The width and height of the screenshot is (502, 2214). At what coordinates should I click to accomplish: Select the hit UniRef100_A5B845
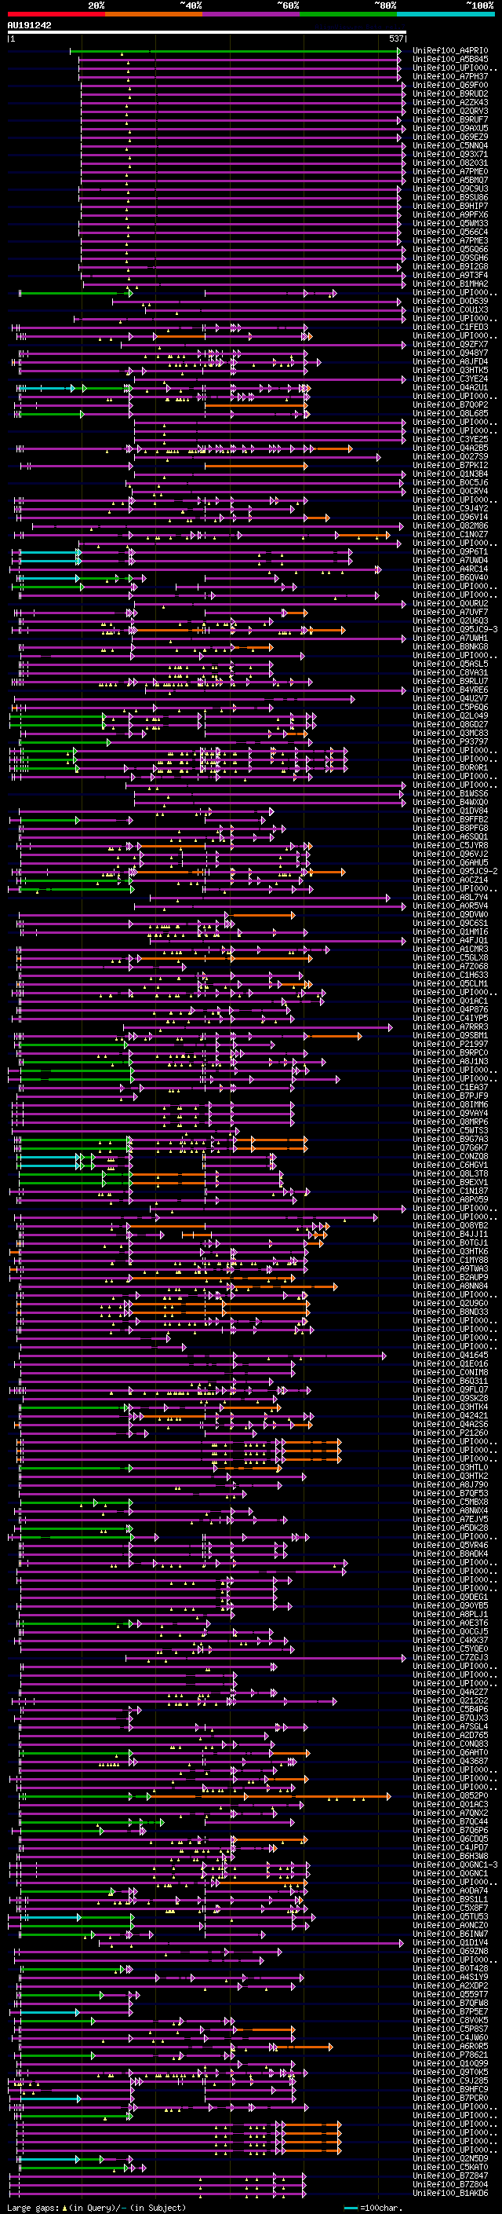click(450, 60)
